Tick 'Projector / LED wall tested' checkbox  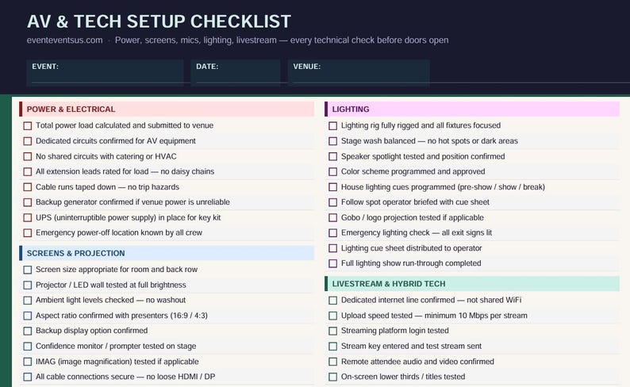pyautogui.click(x=27, y=285)
